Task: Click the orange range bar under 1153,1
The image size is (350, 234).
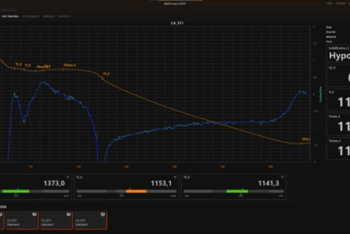Action: pyautogui.click(x=136, y=191)
